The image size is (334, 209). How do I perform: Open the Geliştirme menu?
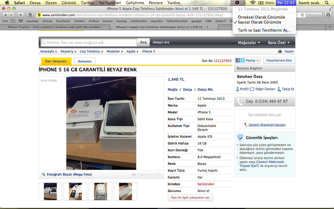(x=135, y=3)
